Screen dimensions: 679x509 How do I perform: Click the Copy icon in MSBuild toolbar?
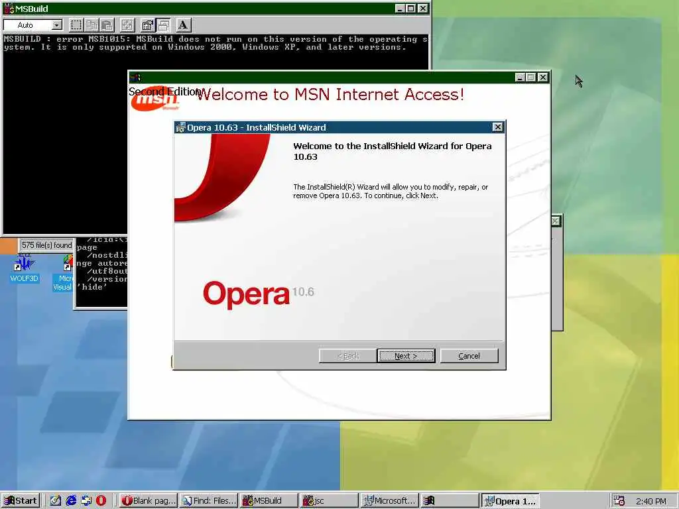pos(92,25)
